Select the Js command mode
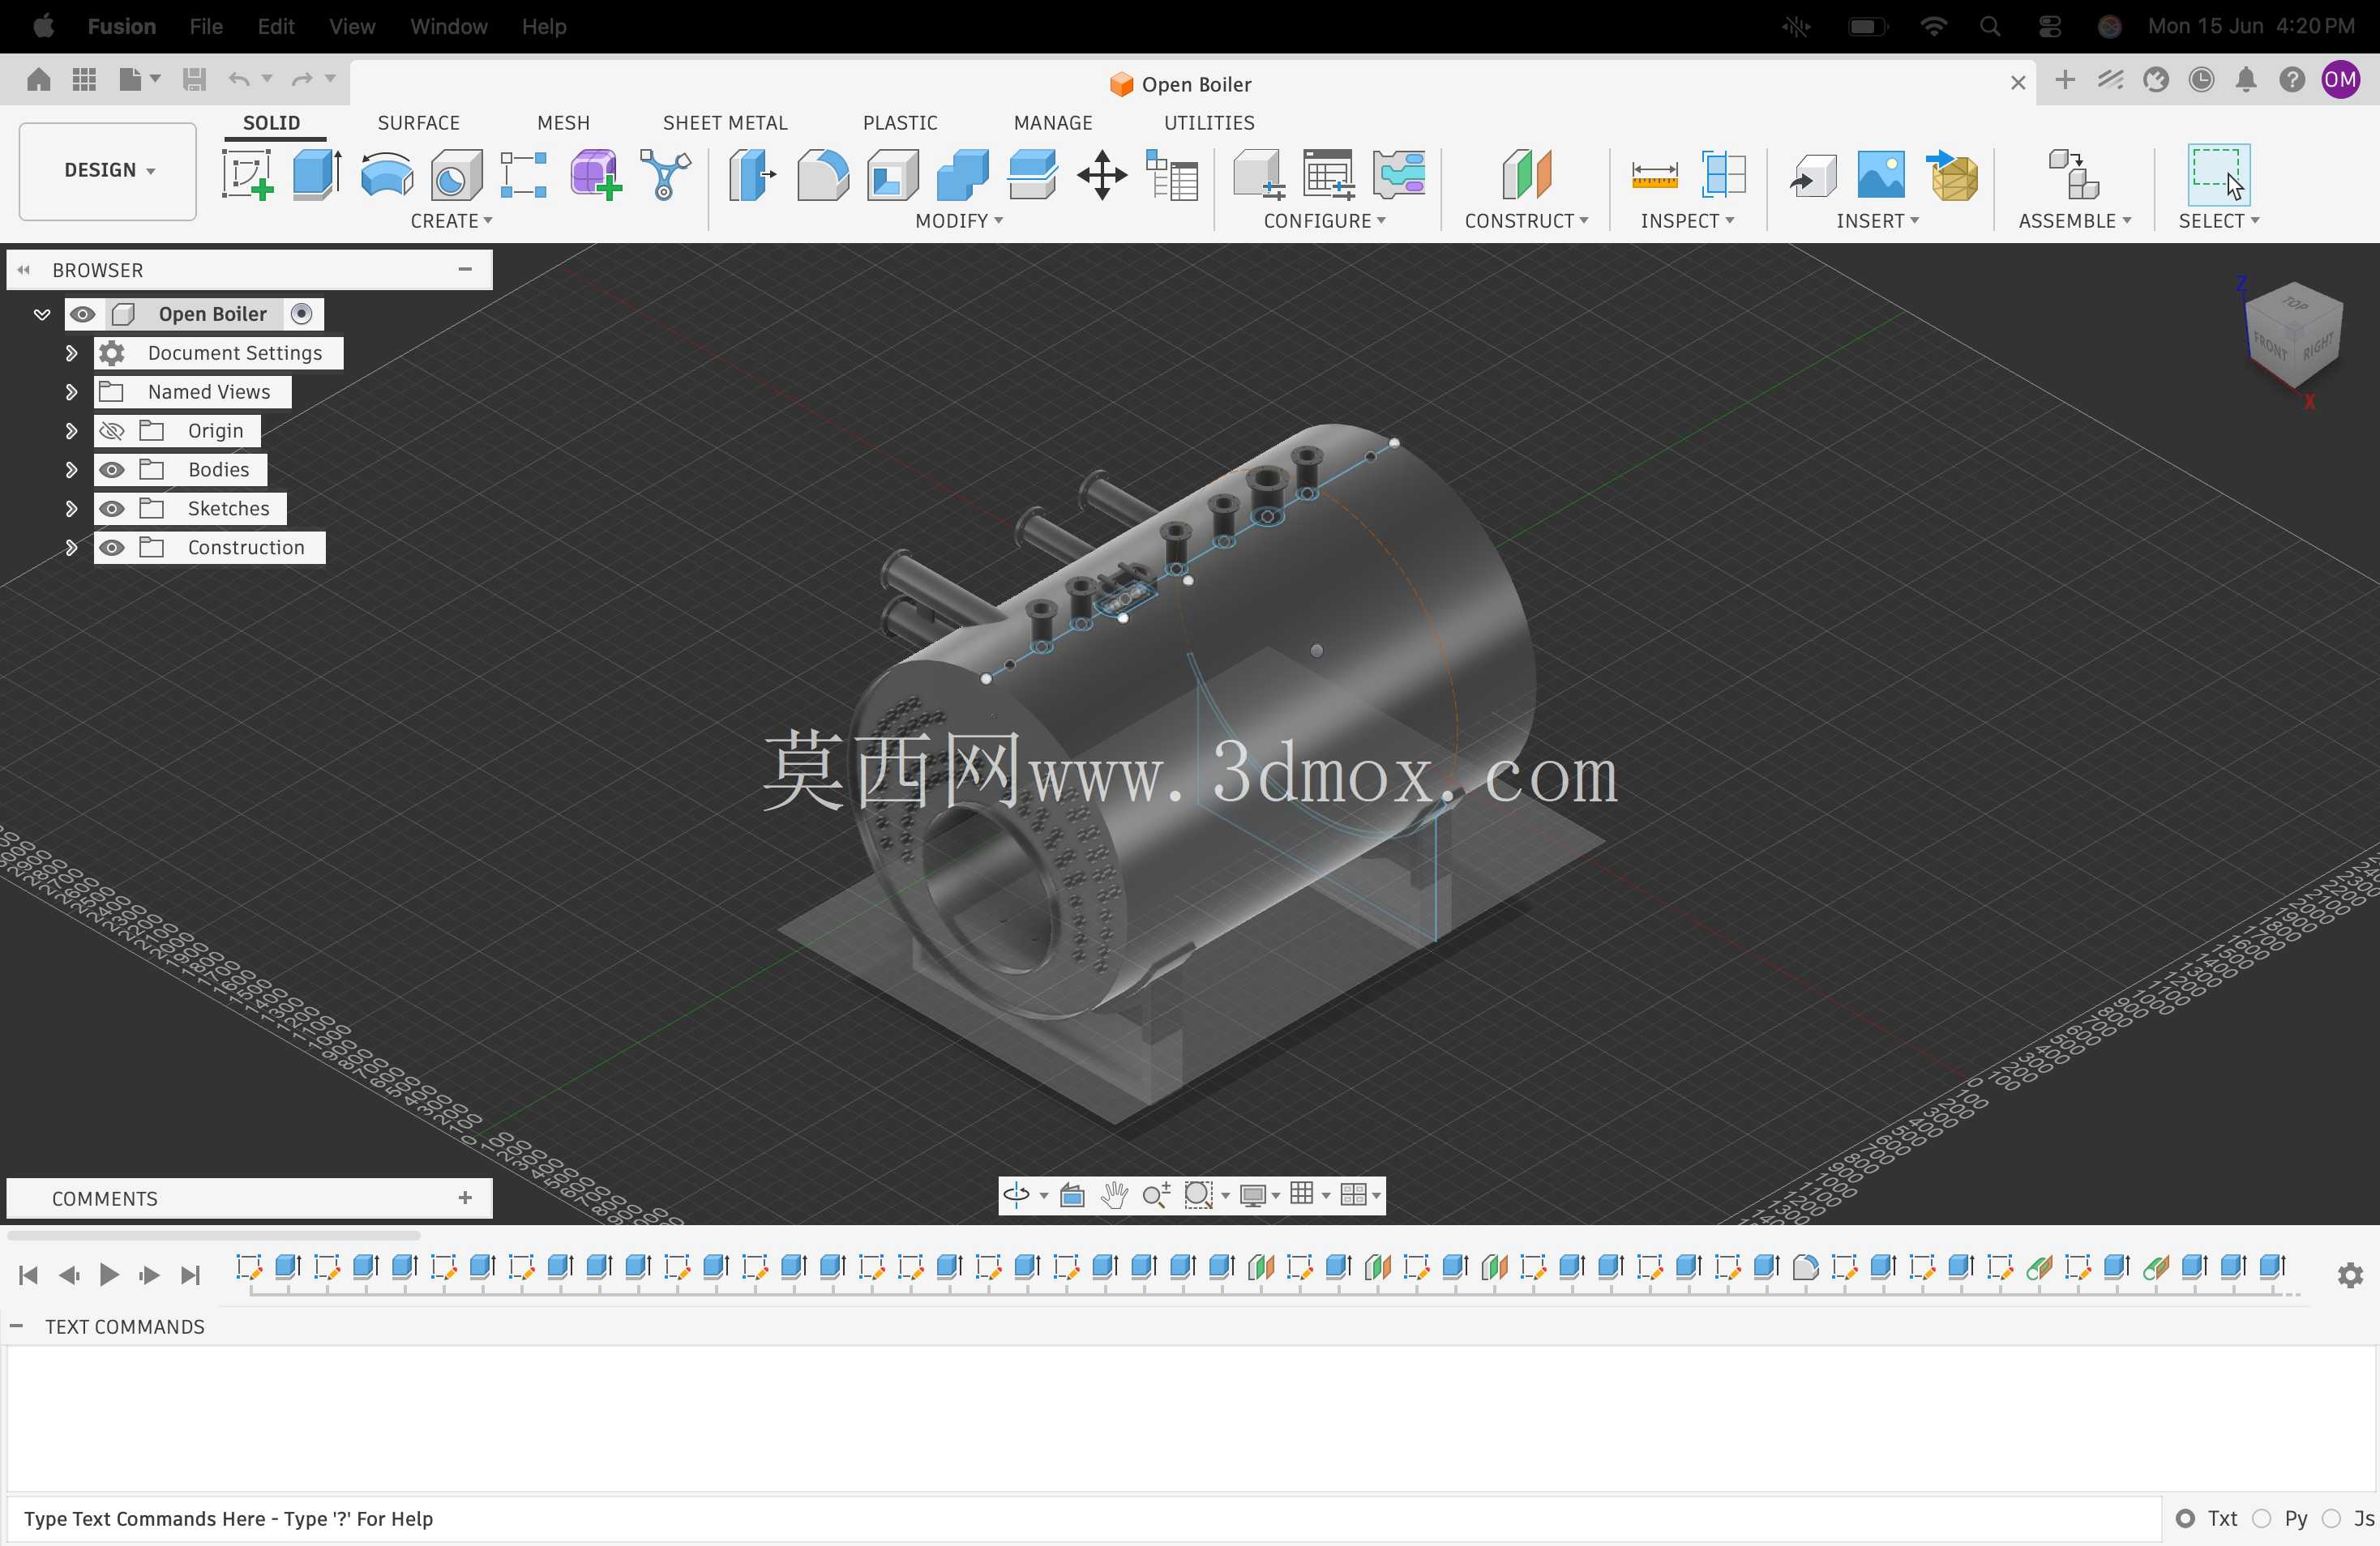 click(x=2331, y=1518)
